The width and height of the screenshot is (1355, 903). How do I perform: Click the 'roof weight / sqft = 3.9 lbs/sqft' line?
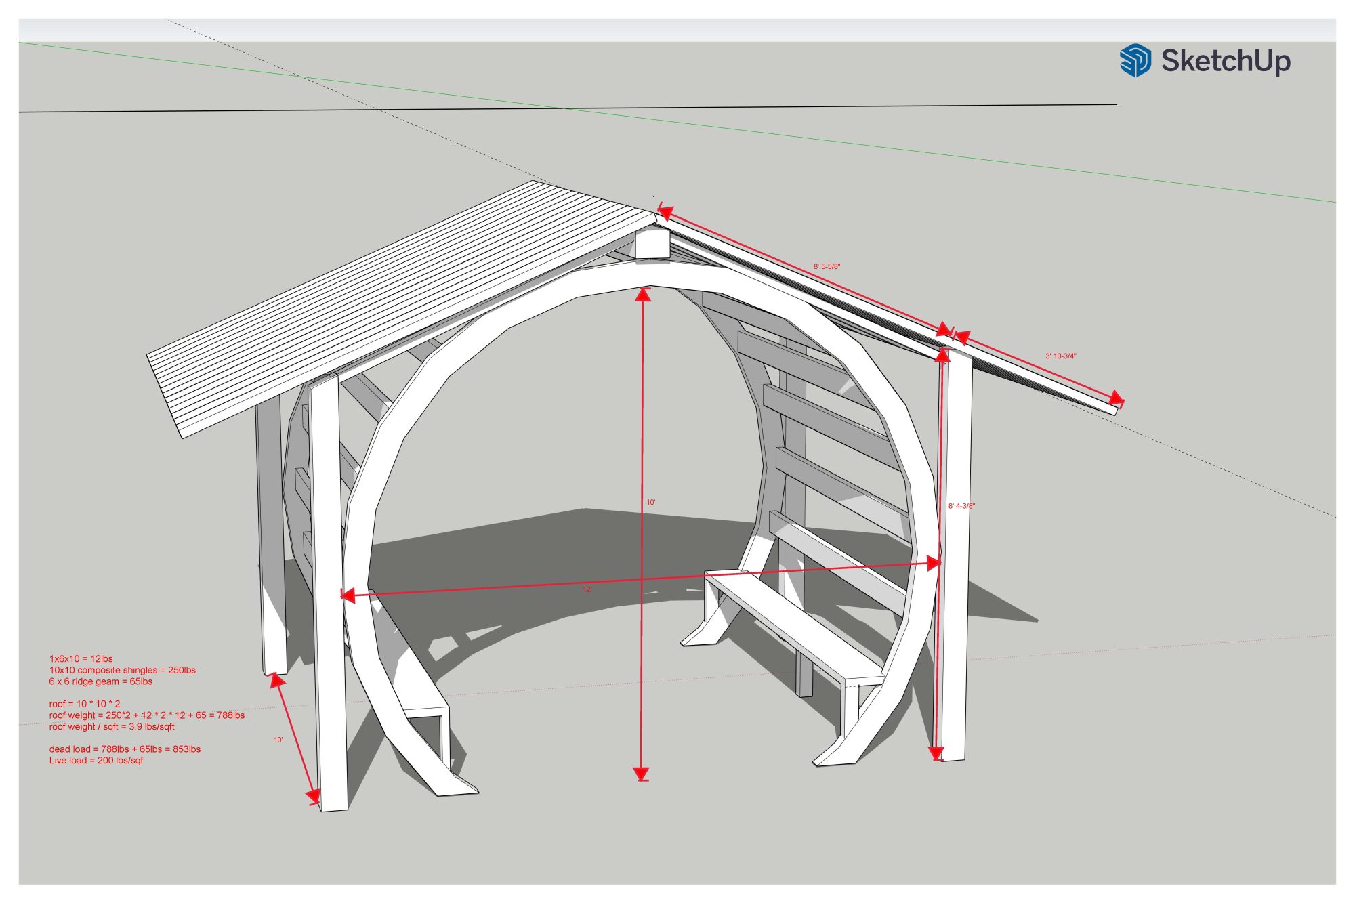[112, 726]
